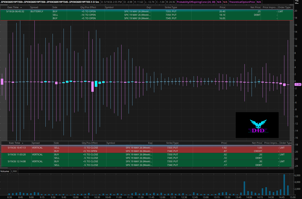Select the 5/19/26 10:47:13 execution row
Screen dimensions: 302x199
[x=146, y=149]
